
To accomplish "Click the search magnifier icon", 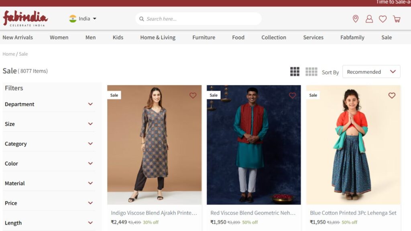I will pyautogui.click(x=141, y=19).
